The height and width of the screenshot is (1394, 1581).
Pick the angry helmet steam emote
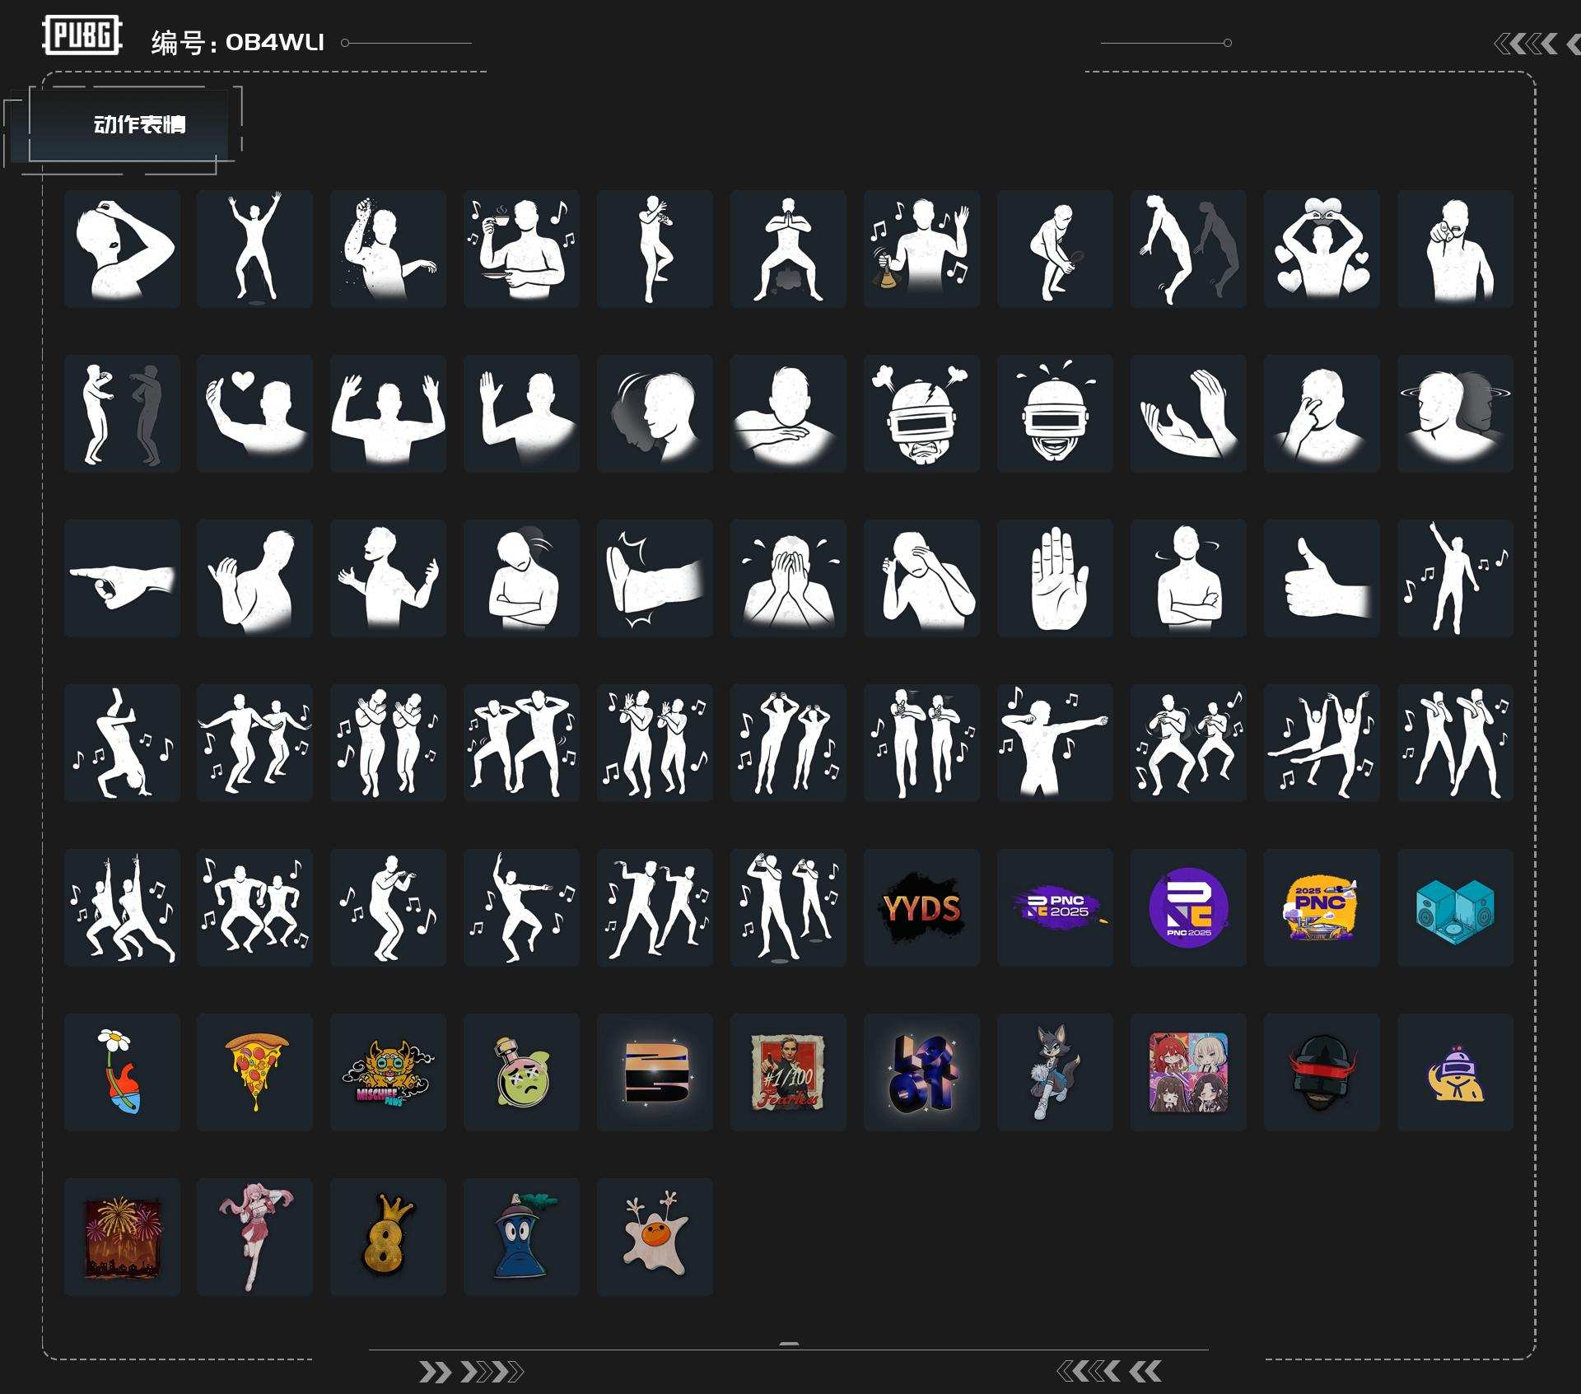(x=921, y=413)
